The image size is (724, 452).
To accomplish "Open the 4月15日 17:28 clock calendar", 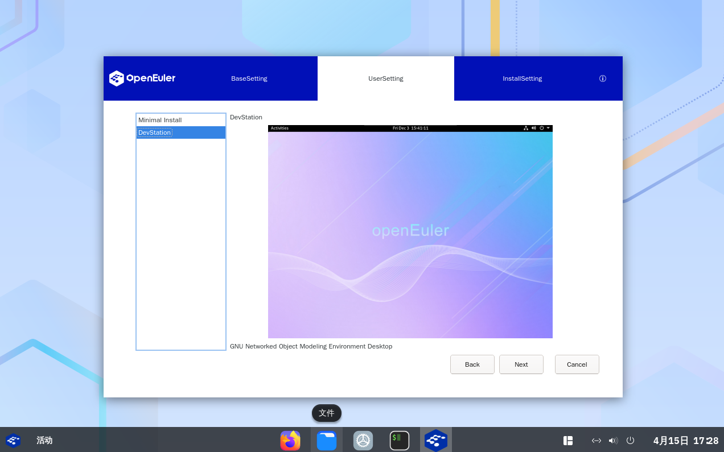I will point(686,441).
